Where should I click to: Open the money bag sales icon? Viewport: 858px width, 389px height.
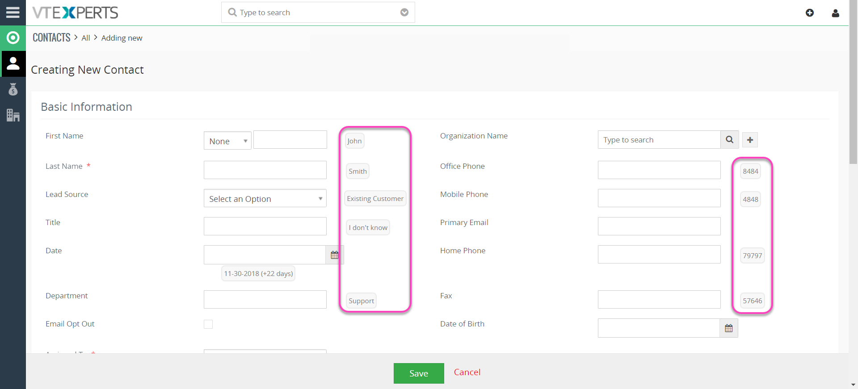(13, 89)
